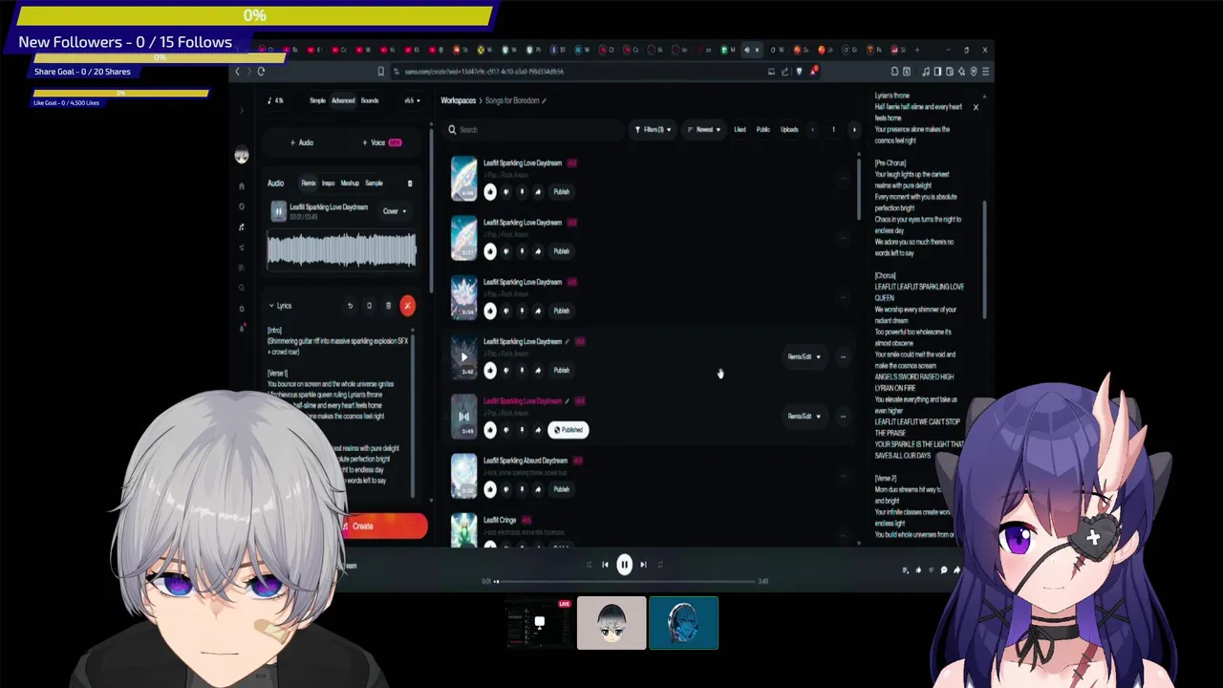Image resolution: width=1223 pixels, height=688 pixels.
Task: Copy the lyrics with the clipboard icon
Action: pyautogui.click(x=369, y=306)
